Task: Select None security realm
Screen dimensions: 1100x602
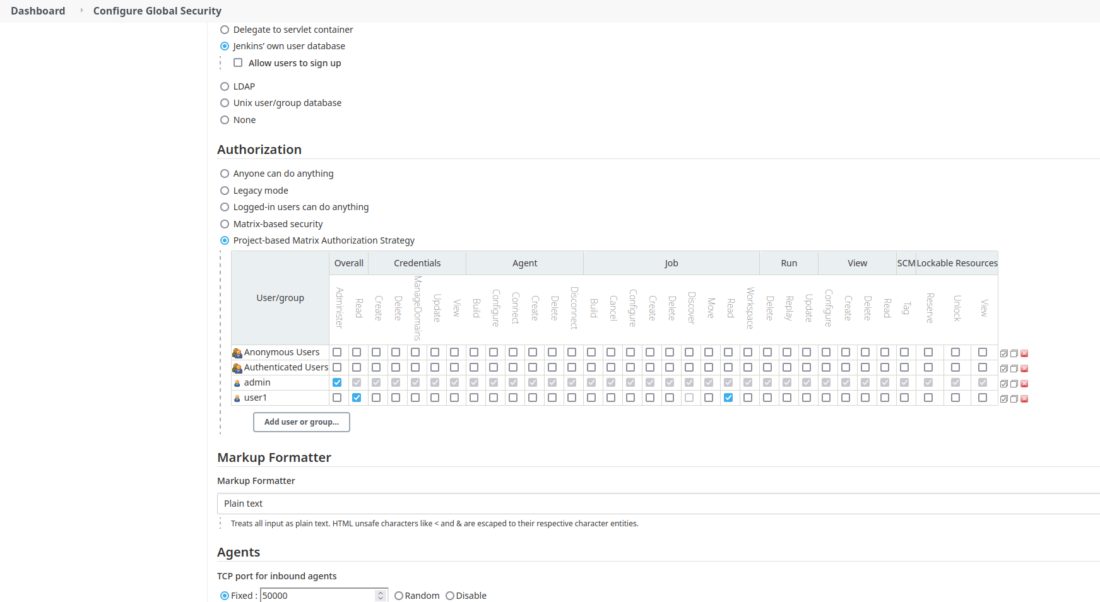Action: click(225, 120)
